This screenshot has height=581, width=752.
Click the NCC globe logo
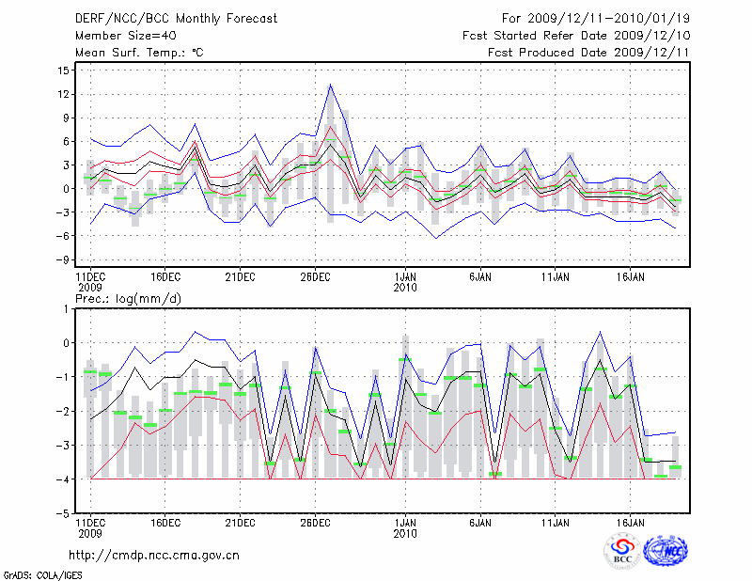click(x=666, y=551)
